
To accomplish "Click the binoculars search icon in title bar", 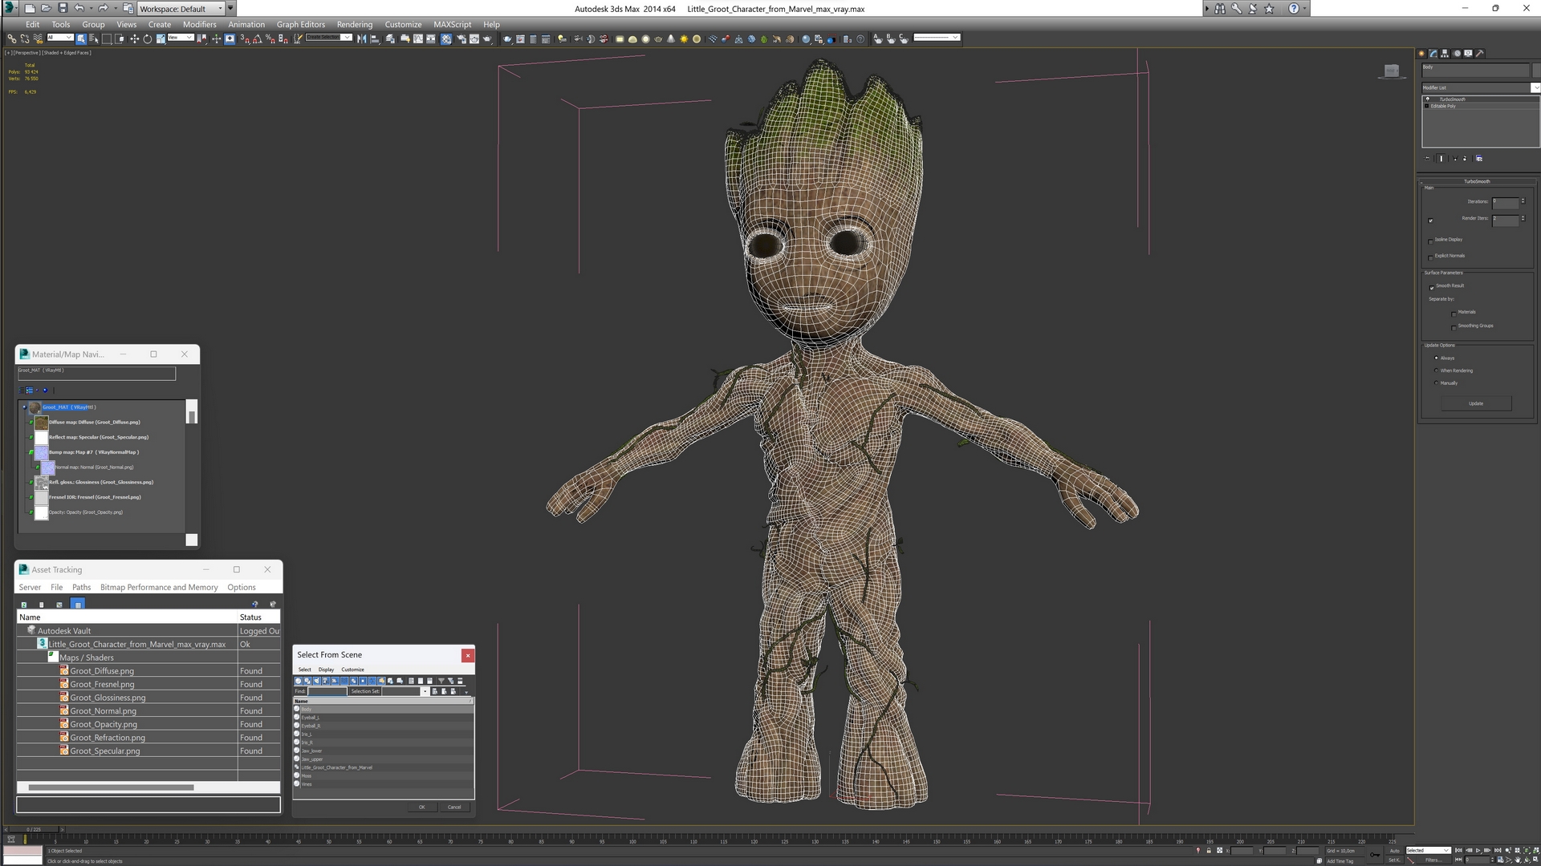I will (x=1220, y=8).
